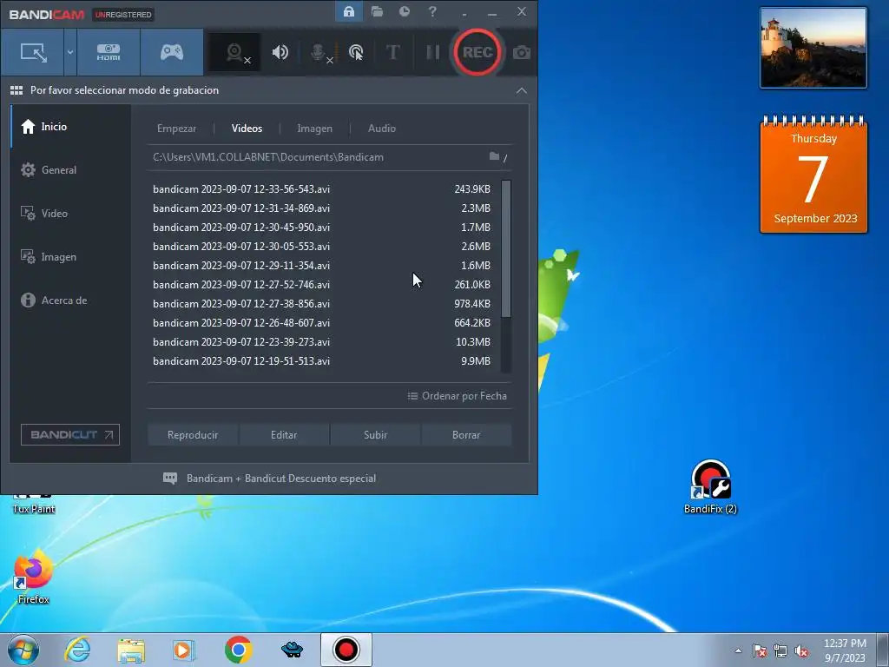Toggle the mouse cursor effects icon
The height and width of the screenshot is (667, 889).
[356, 53]
